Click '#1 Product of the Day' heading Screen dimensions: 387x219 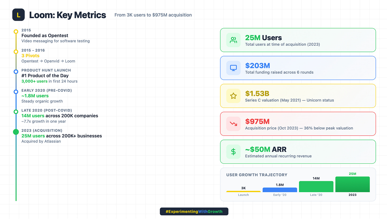(x=45, y=75)
